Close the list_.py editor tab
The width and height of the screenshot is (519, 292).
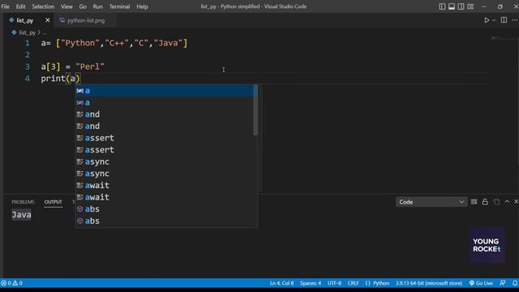[x=47, y=20]
